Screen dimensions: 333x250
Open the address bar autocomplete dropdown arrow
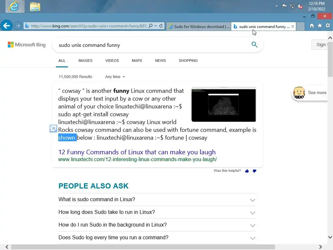[156, 26]
